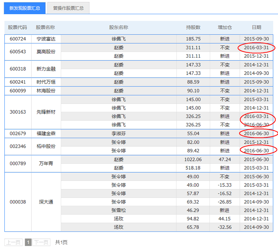Click stock name 林海股份
This screenshot has width=278, height=247.
[46, 91]
